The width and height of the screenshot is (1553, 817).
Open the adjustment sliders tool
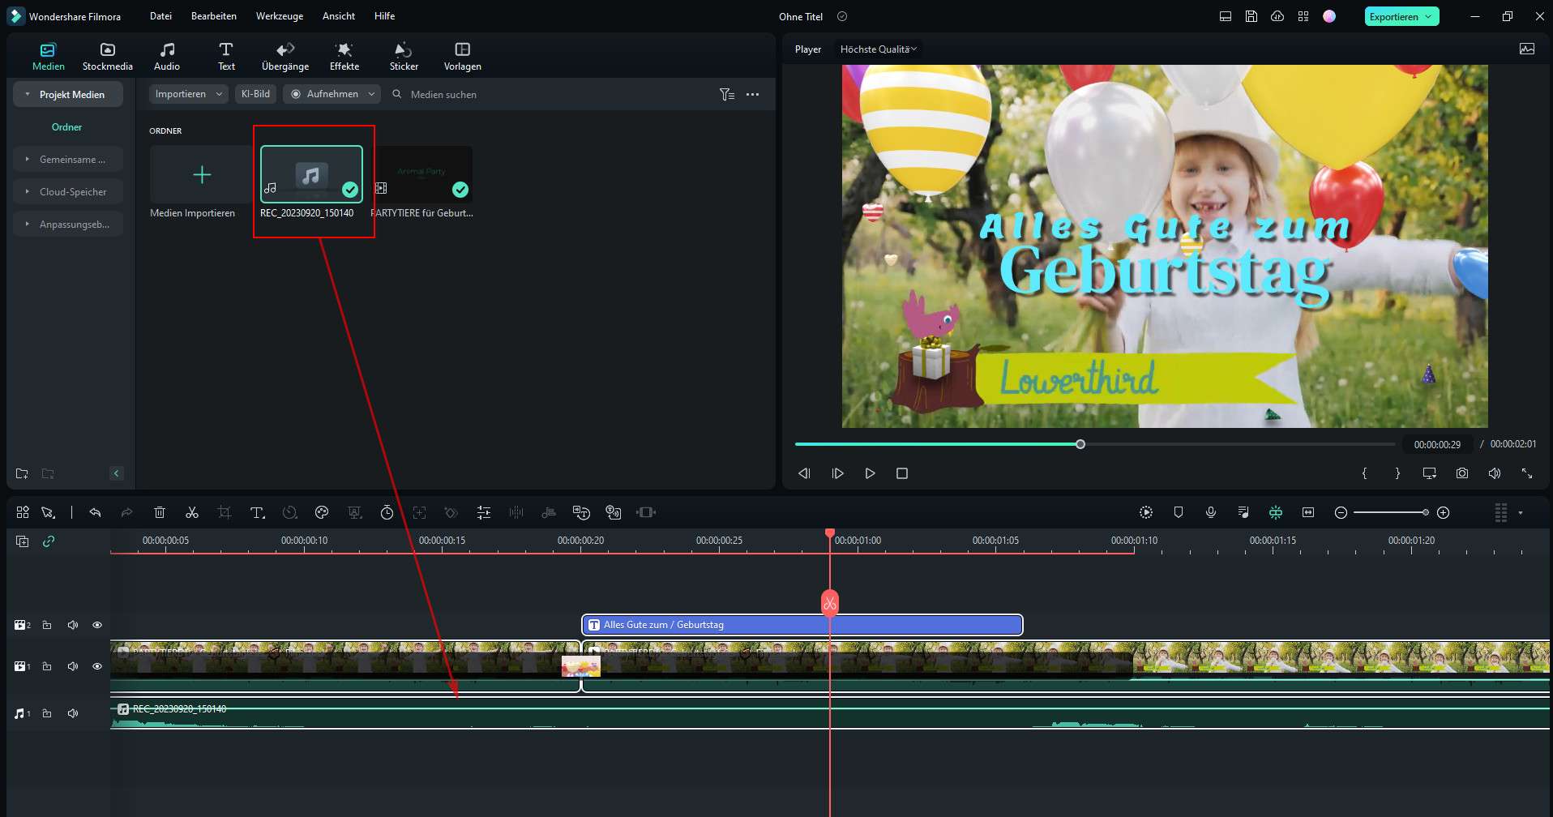tap(484, 512)
